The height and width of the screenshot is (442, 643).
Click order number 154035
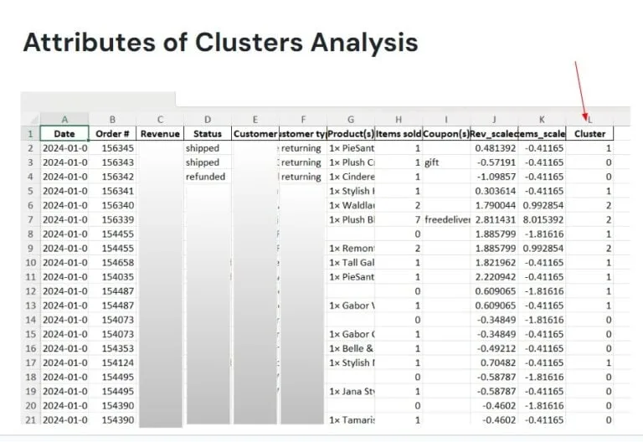112,277
